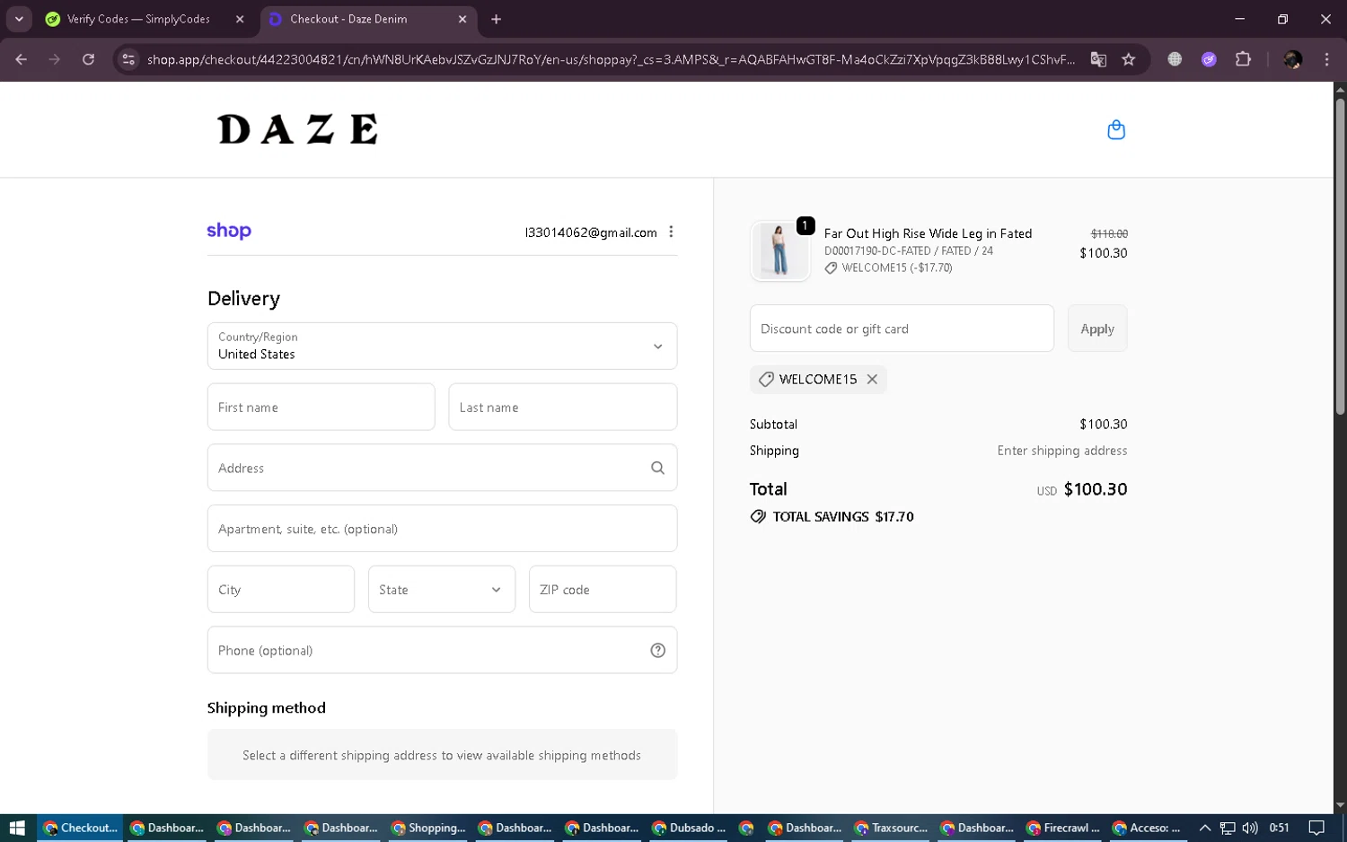Screen dimensions: 1347x842
Task: Click the Discount code or gift card field
Action: (x=902, y=329)
